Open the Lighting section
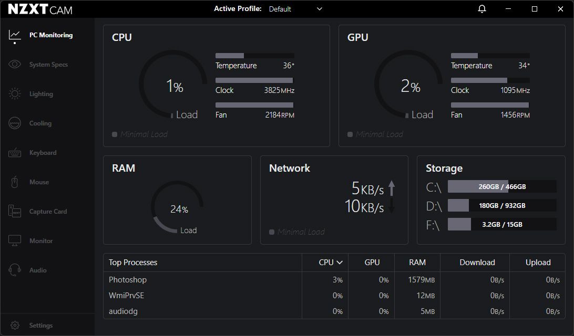The image size is (574, 336). (x=40, y=93)
